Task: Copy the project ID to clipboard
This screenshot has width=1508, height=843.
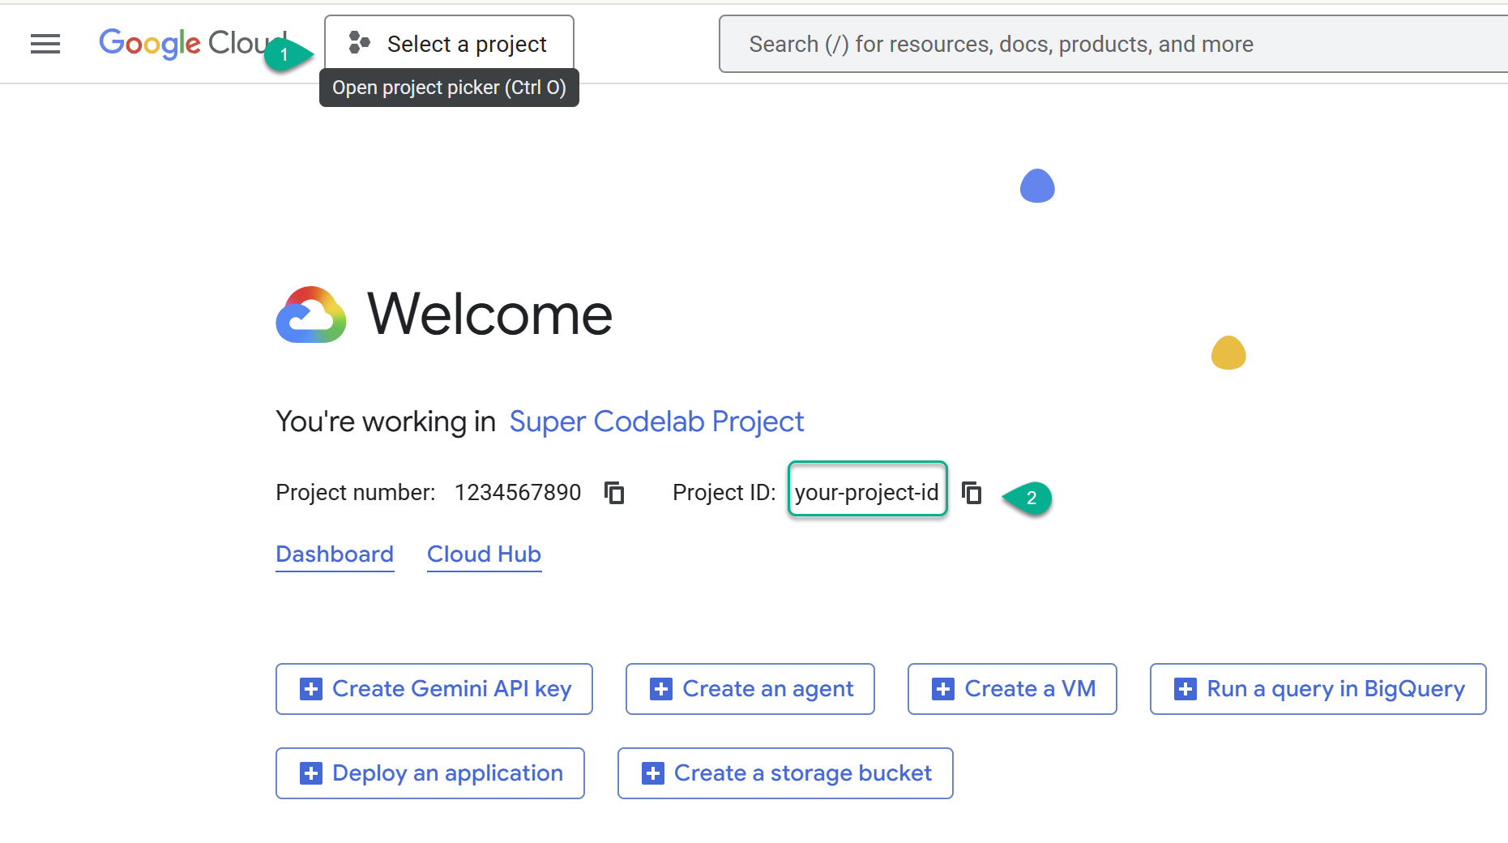Action: 972,492
